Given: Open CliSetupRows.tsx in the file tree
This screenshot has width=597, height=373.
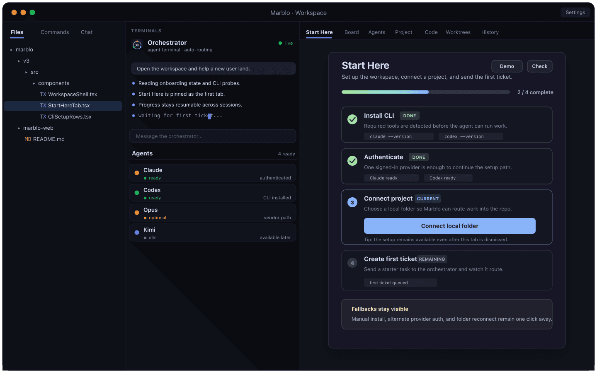Looking at the screenshot, I should (x=63, y=117).
